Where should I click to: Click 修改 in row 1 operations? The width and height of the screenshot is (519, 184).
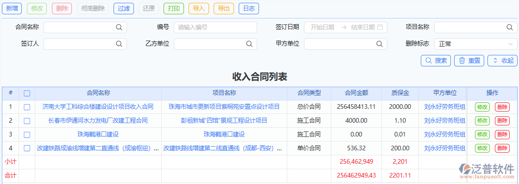pyautogui.click(x=482, y=107)
